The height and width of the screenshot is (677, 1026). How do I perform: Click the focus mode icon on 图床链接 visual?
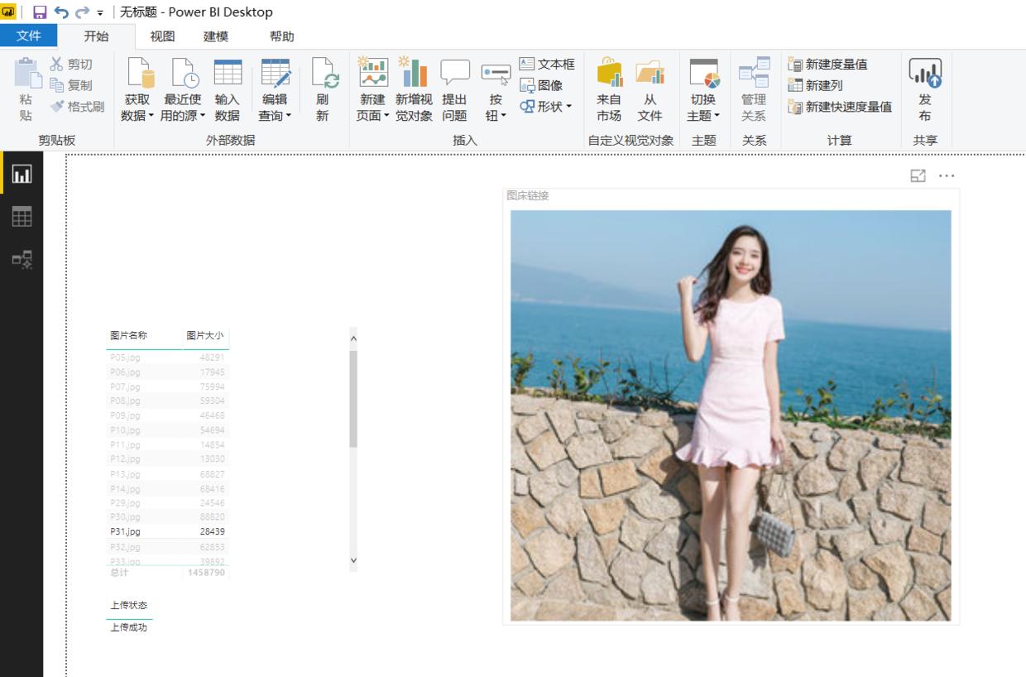918,175
